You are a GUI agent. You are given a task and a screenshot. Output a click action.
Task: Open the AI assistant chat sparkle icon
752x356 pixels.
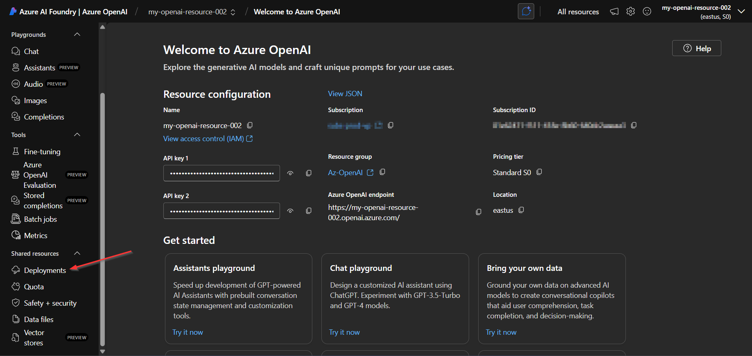point(526,11)
